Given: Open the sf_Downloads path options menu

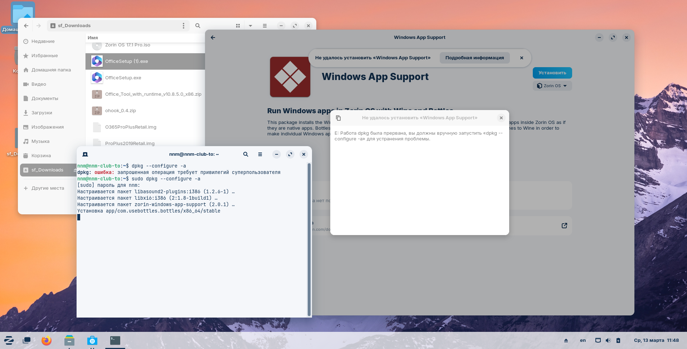Looking at the screenshot, I should point(184,26).
